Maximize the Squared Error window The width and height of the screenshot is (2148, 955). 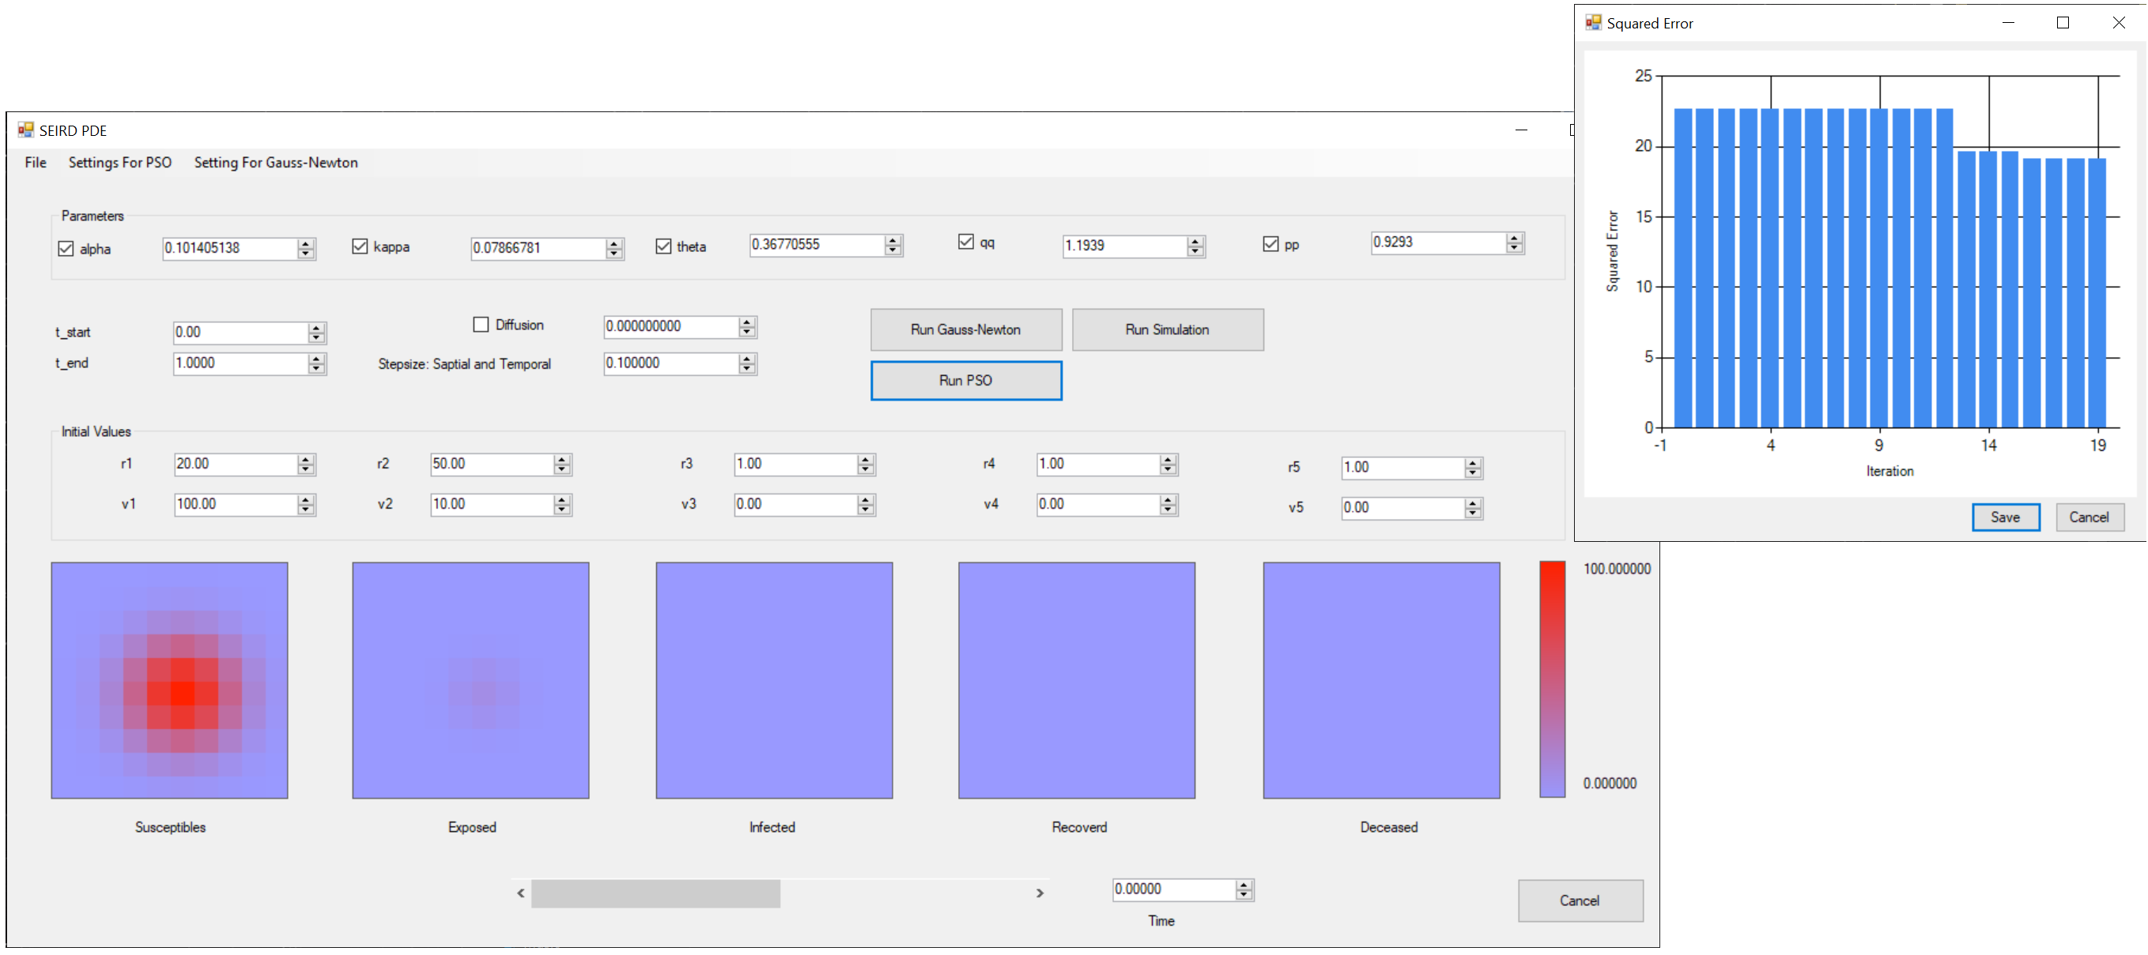(x=2062, y=22)
